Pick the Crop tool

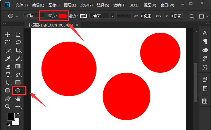pyautogui.click(x=18, y=51)
